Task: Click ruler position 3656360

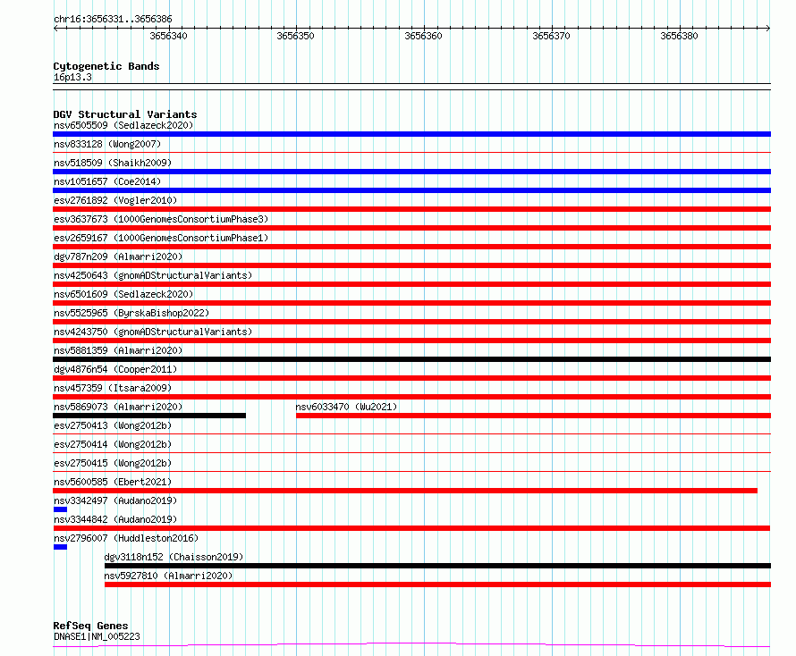Action: (x=423, y=36)
